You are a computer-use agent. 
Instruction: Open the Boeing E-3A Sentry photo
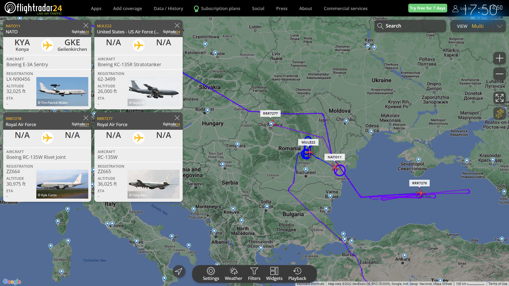pyautogui.click(x=62, y=92)
